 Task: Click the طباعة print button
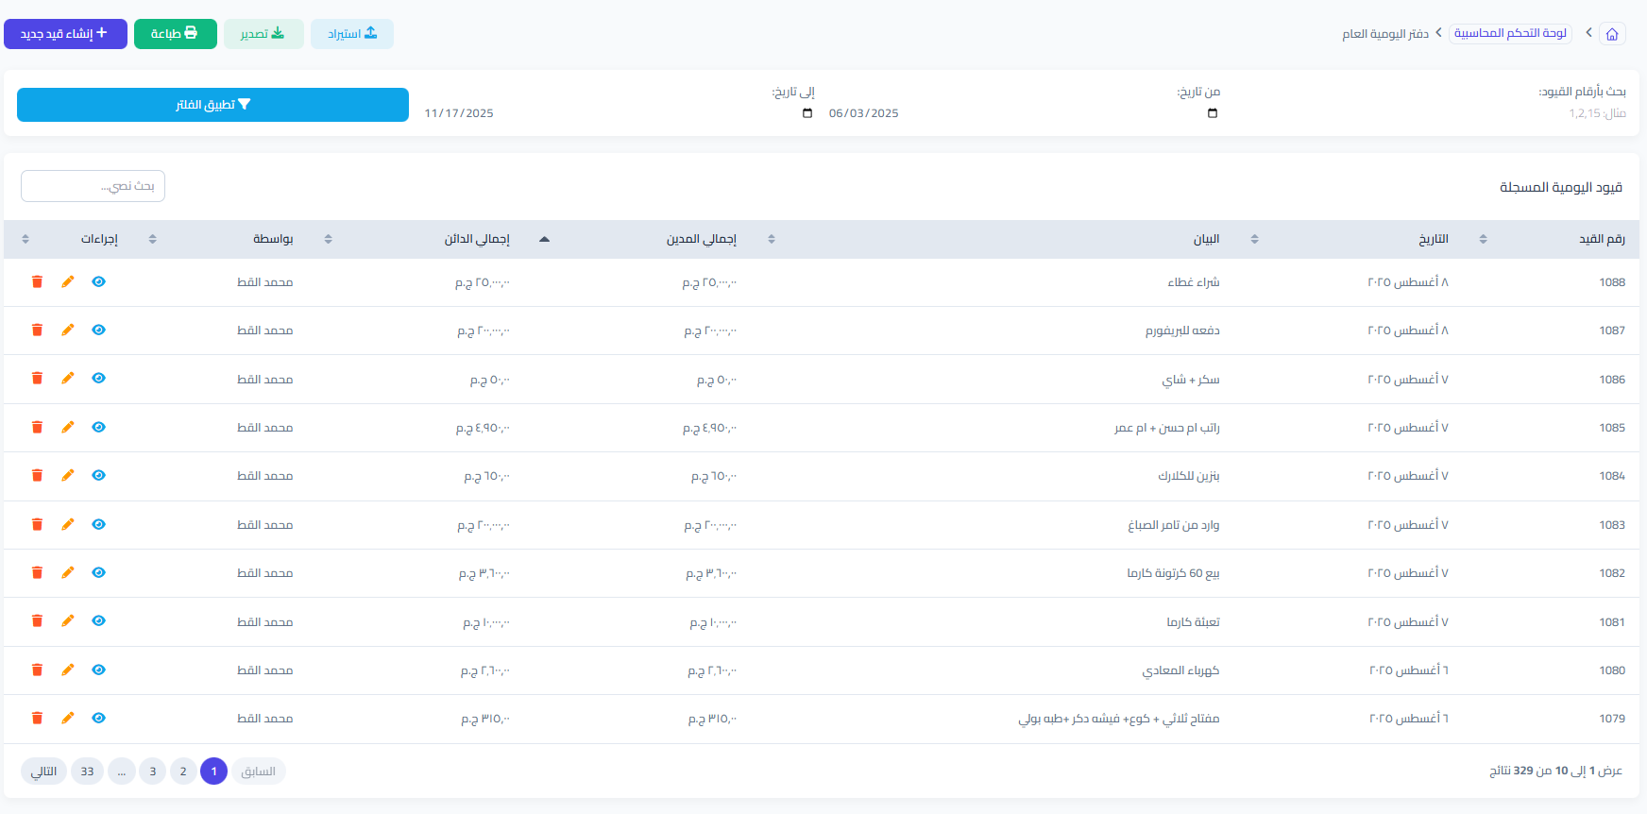pyautogui.click(x=175, y=34)
